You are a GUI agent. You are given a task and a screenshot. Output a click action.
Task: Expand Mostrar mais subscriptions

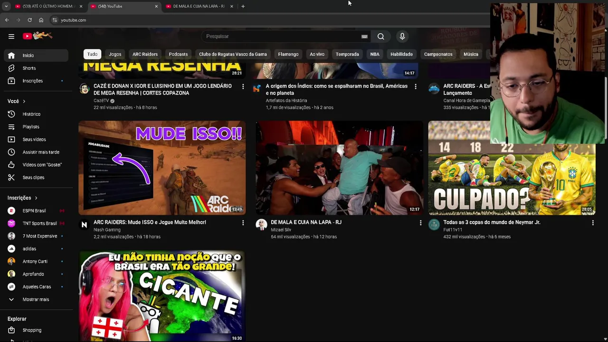click(x=36, y=299)
